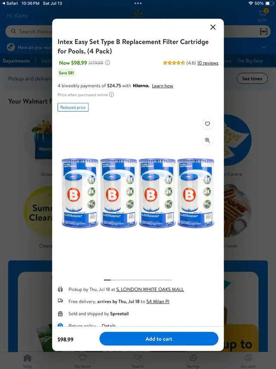The width and height of the screenshot is (276, 369).
Task: Open image zoom magnifier icon
Action: click(207, 140)
